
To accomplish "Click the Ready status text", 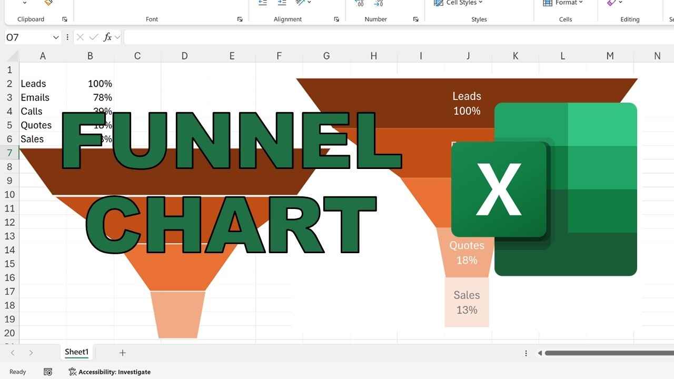I will pyautogui.click(x=17, y=372).
